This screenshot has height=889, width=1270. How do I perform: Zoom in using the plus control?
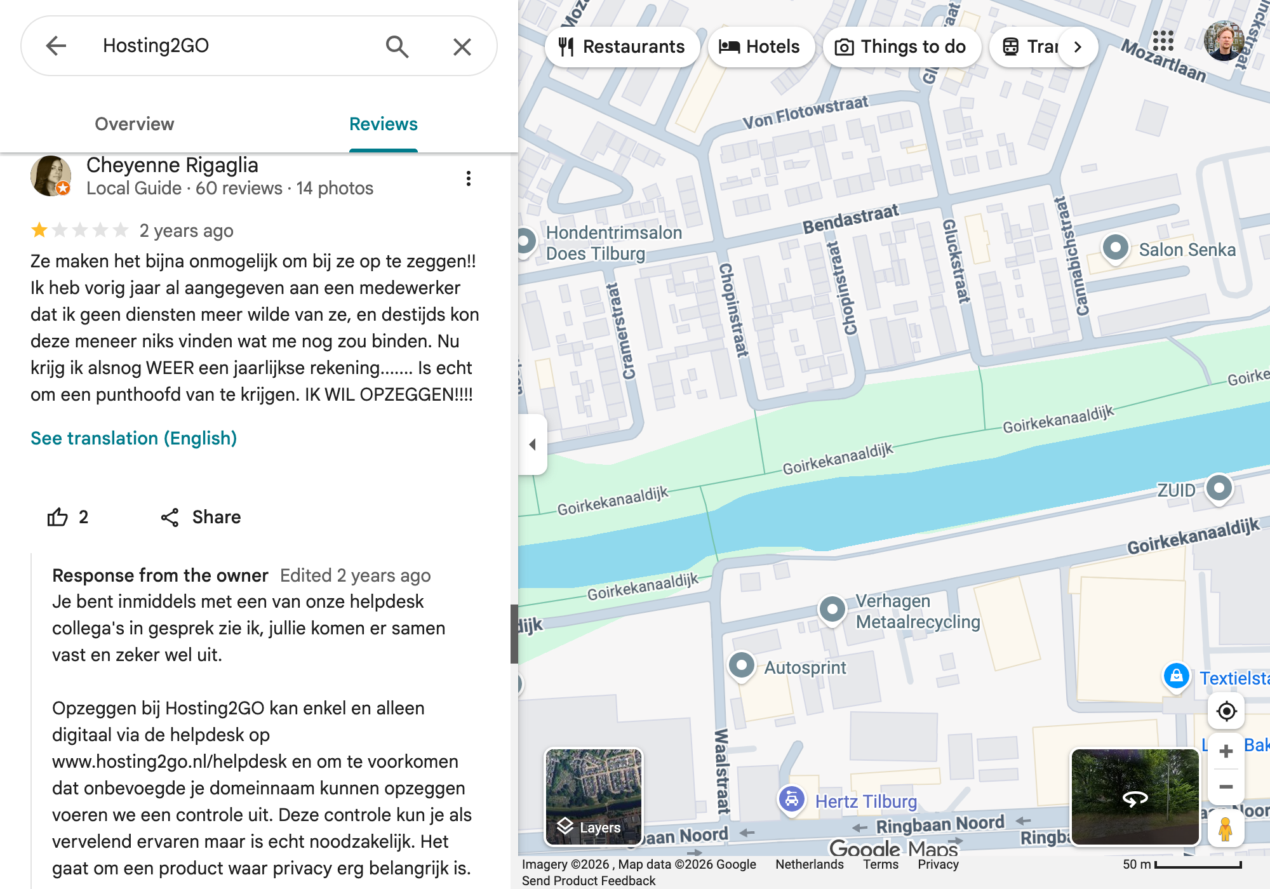[x=1227, y=751]
